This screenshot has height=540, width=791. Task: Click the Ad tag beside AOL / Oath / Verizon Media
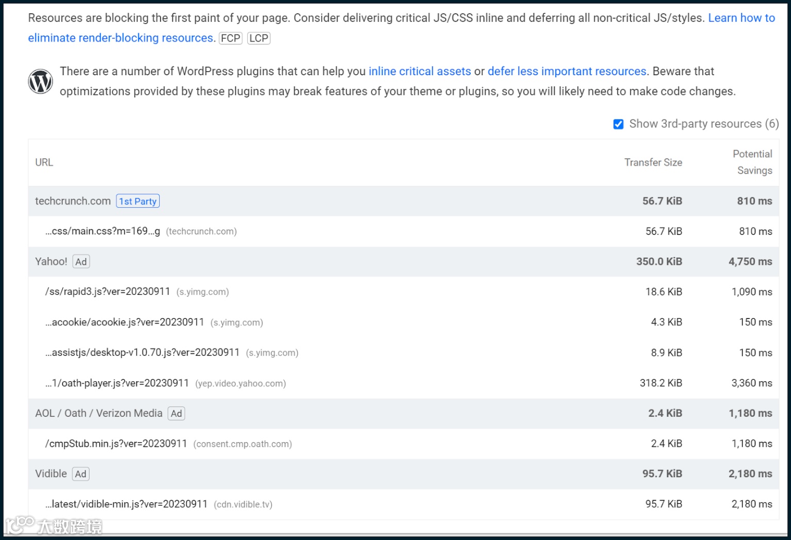[x=176, y=413]
